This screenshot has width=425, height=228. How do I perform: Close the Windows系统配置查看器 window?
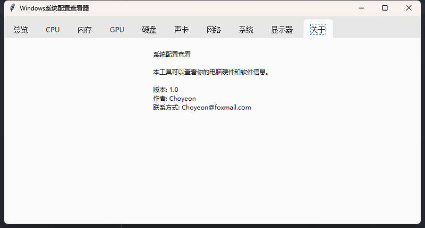(x=409, y=8)
